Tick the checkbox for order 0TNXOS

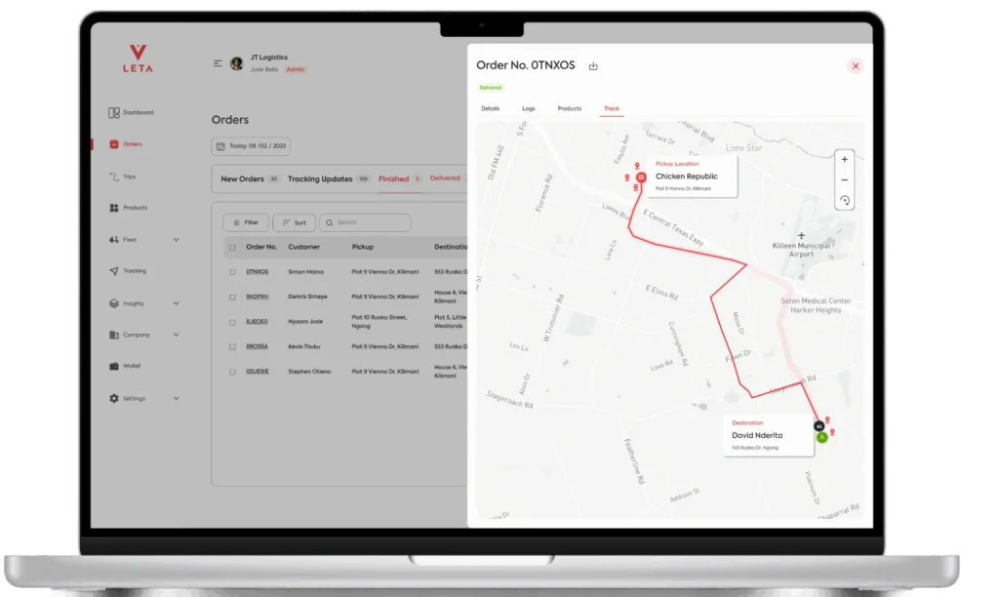[x=232, y=271]
